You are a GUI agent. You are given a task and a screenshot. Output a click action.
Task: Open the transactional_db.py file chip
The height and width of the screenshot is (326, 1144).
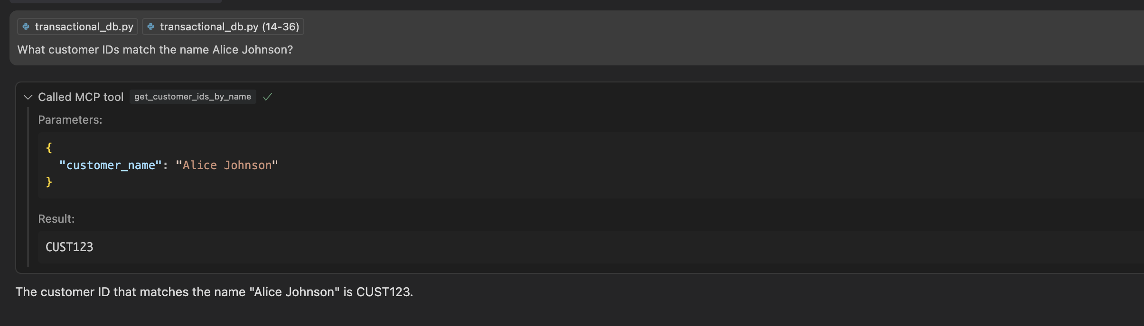coord(77,27)
